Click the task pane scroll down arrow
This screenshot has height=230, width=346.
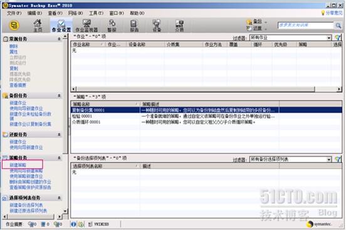pyautogui.click(x=65, y=211)
